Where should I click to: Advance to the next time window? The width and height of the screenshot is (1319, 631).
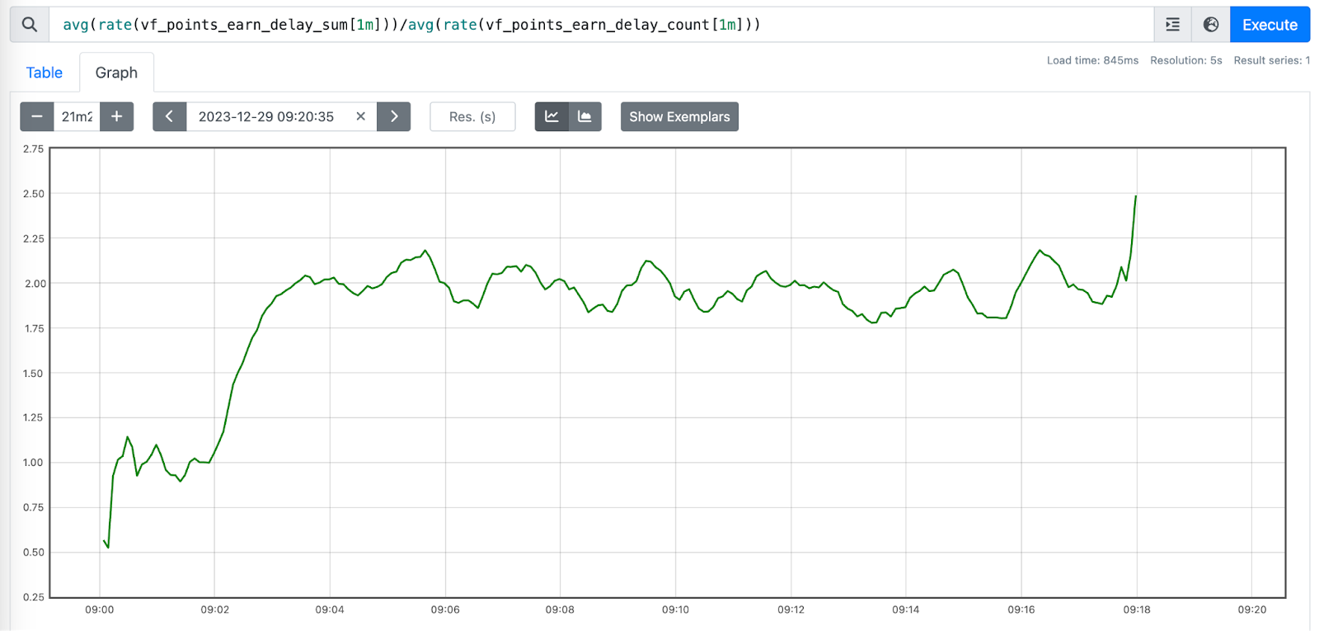pos(394,116)
